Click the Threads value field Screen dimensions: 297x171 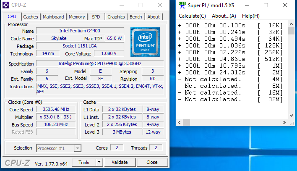pos(156,147)
